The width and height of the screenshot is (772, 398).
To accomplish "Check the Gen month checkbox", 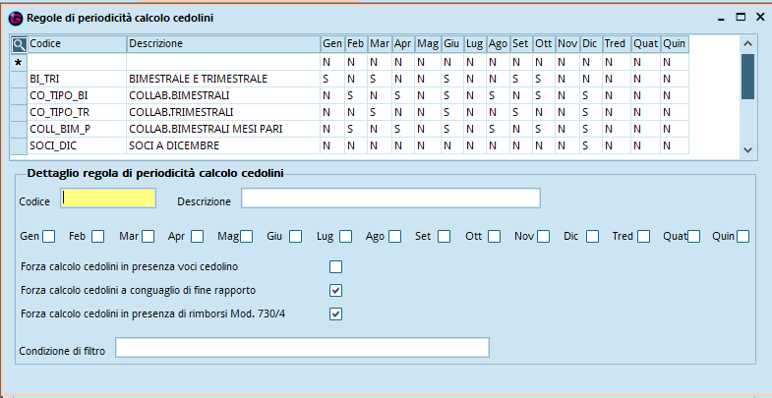I will [x=48, y=237].
